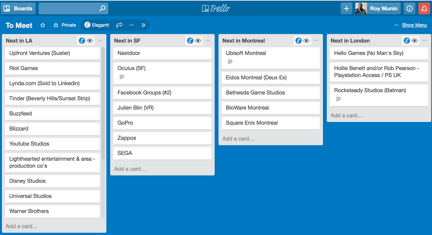432x235 pixels.
Task: Open Next in Montreal list actions menu
Action: coord(316,41)
